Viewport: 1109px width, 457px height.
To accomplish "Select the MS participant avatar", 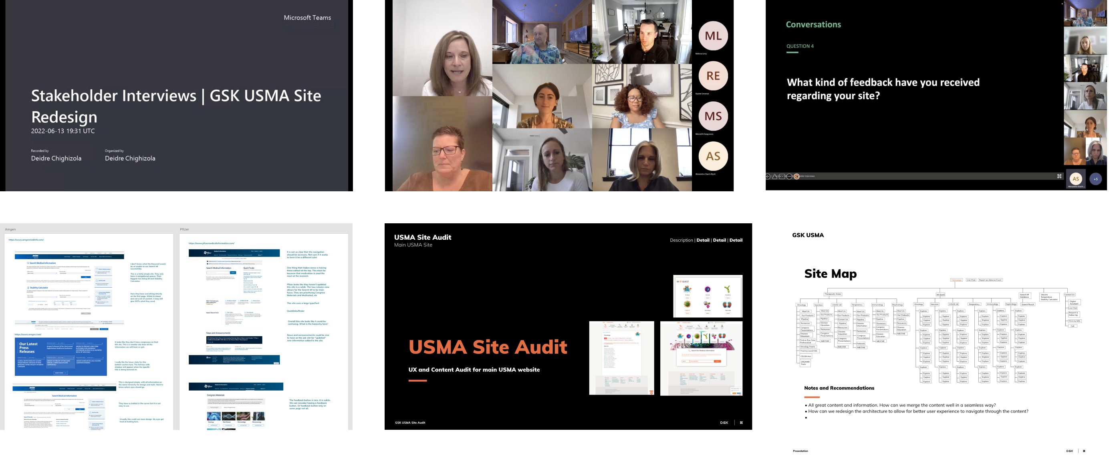I will [x=713, y=116].
